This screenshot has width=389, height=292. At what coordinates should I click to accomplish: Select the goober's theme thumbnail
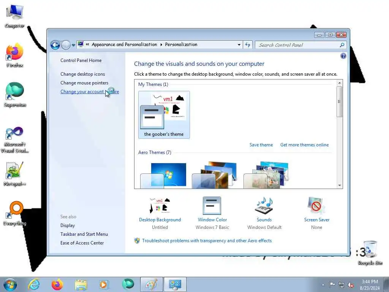164,114
